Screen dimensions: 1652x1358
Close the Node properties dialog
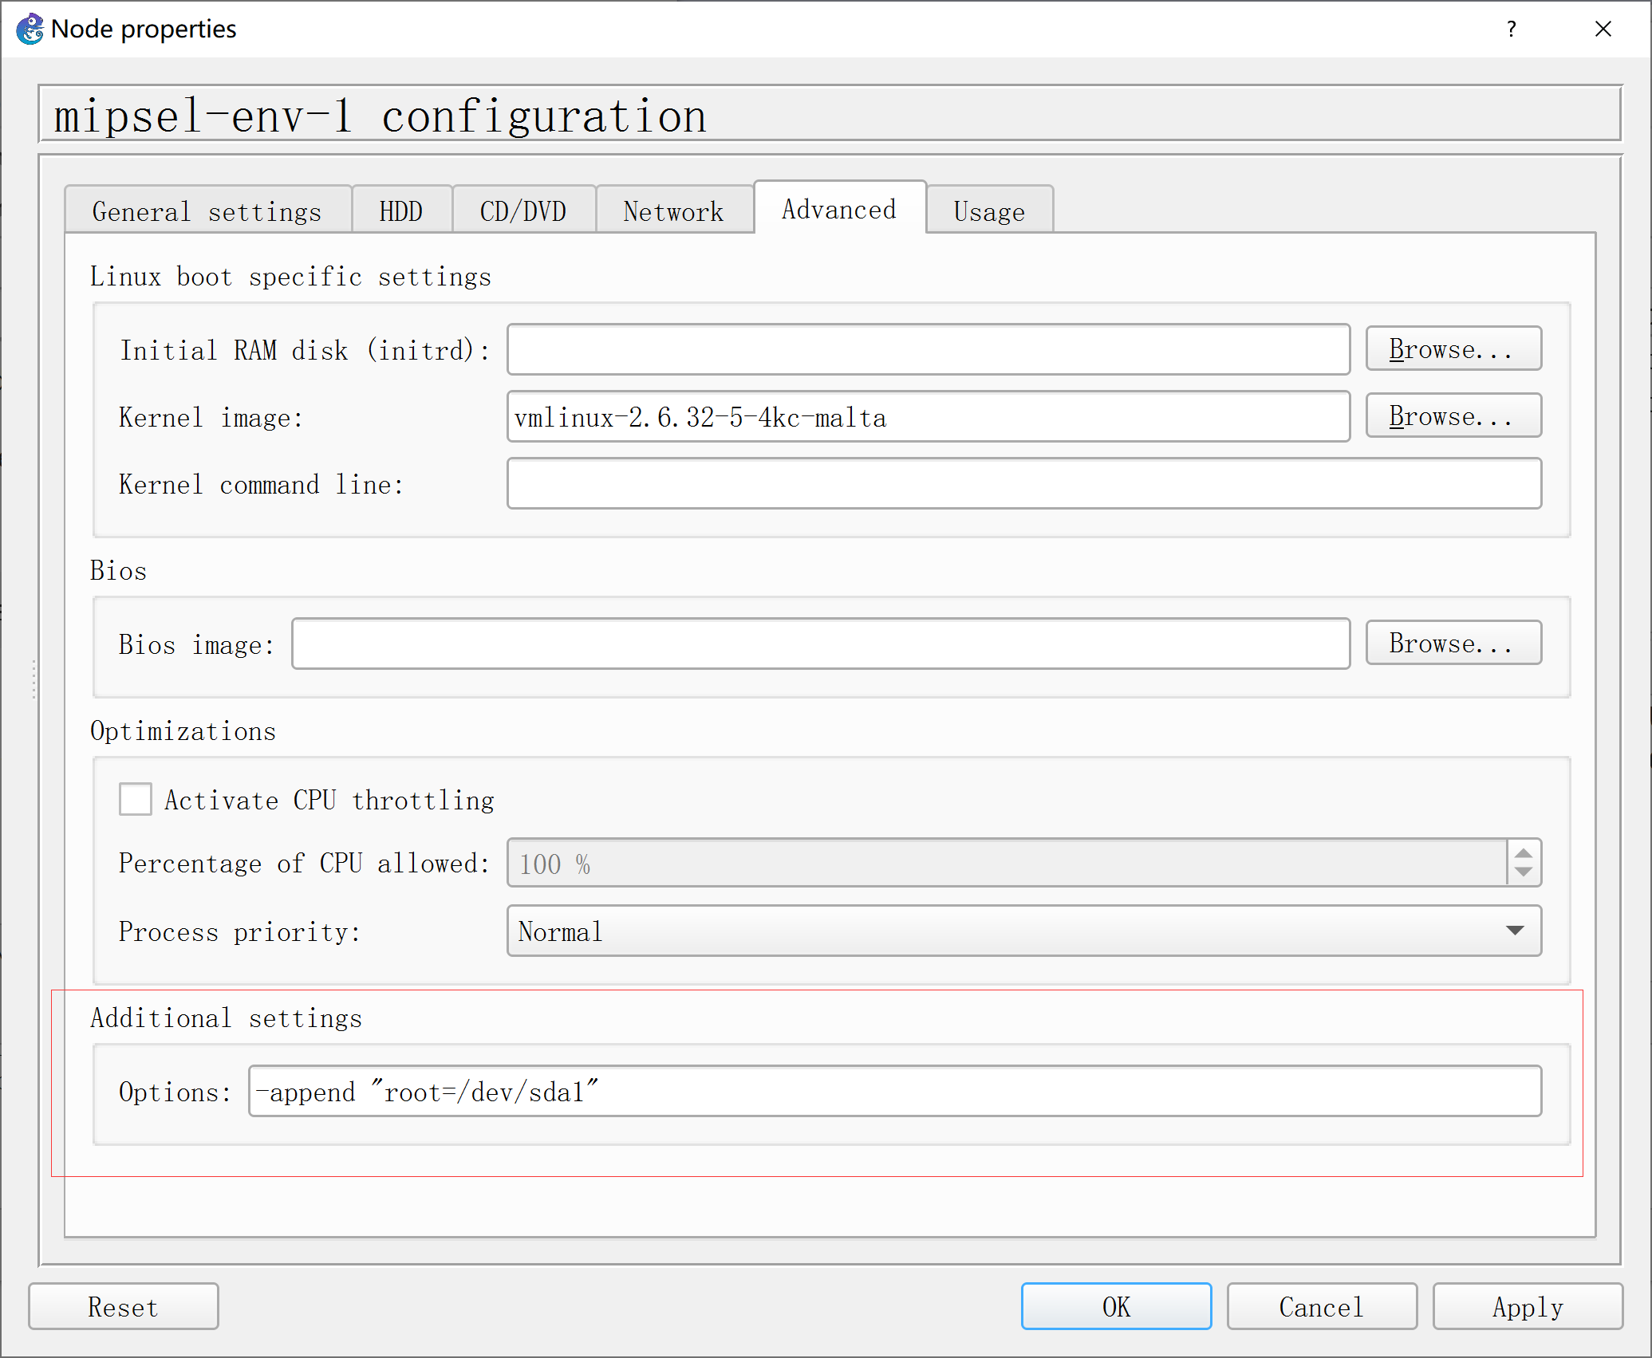(x=1603, y=30)
